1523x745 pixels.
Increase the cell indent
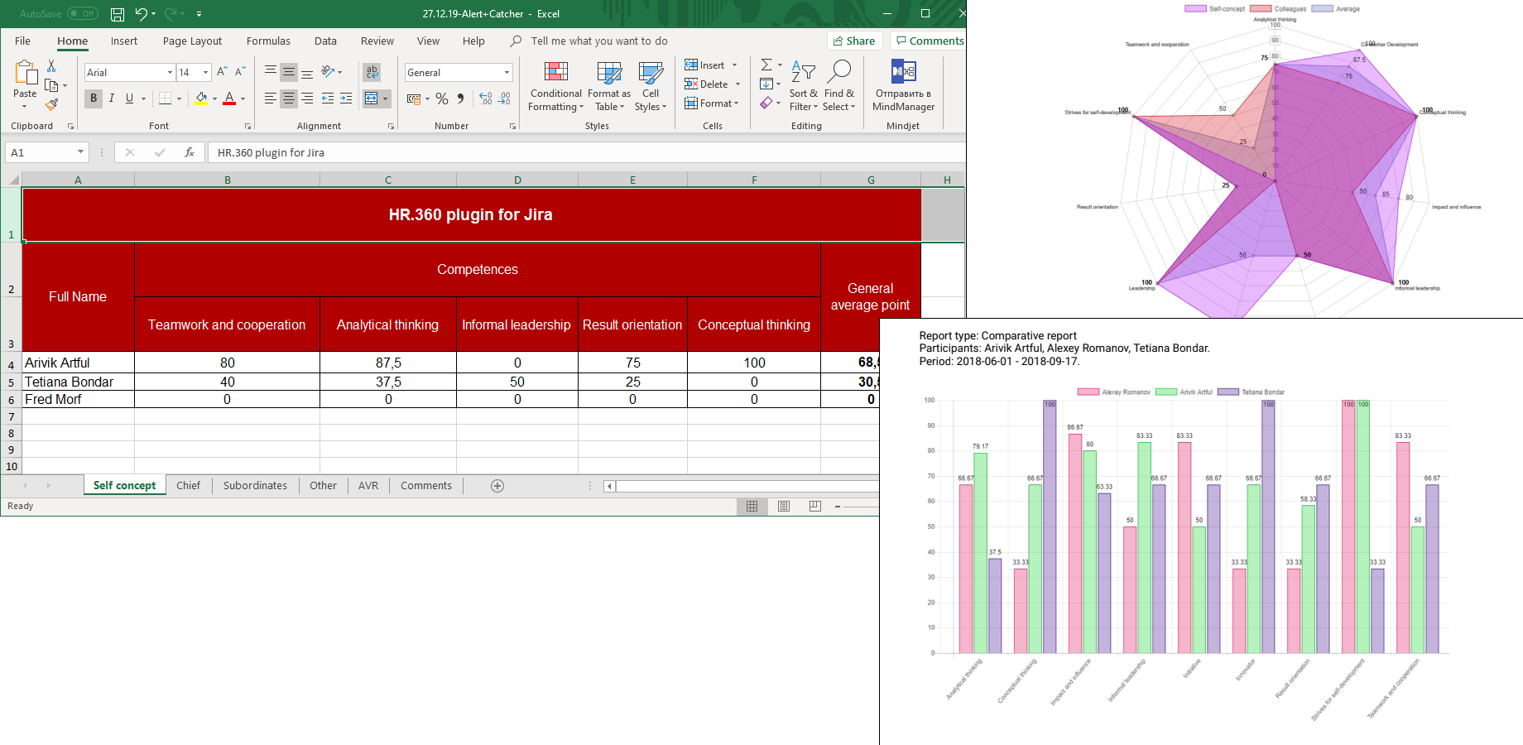pyautogui.click(x=346, y=99)
